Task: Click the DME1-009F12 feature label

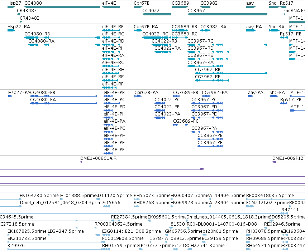Action: click(x=288, y=158)
